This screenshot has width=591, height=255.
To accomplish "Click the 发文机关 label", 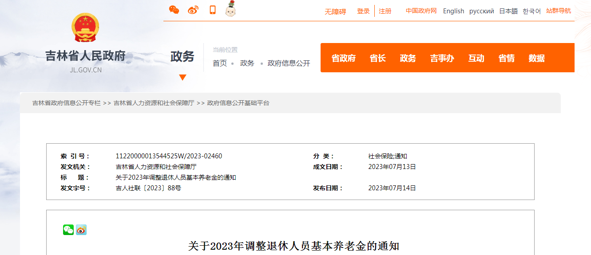I will (x=75, y=167).
